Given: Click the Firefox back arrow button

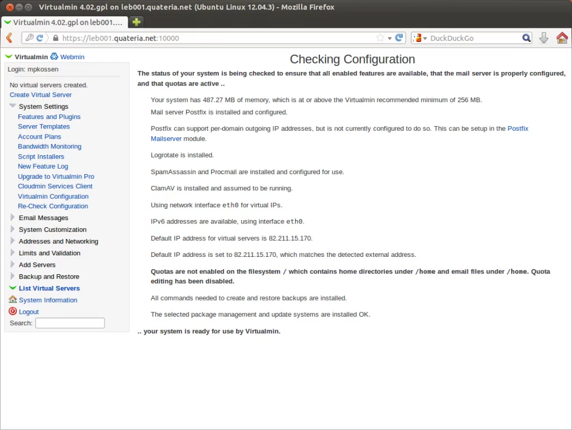Looking at the screenshot, I should pyautogui.click(x=9, y=37).
